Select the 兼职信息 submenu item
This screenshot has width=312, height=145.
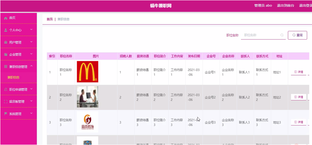coord(14,77)
